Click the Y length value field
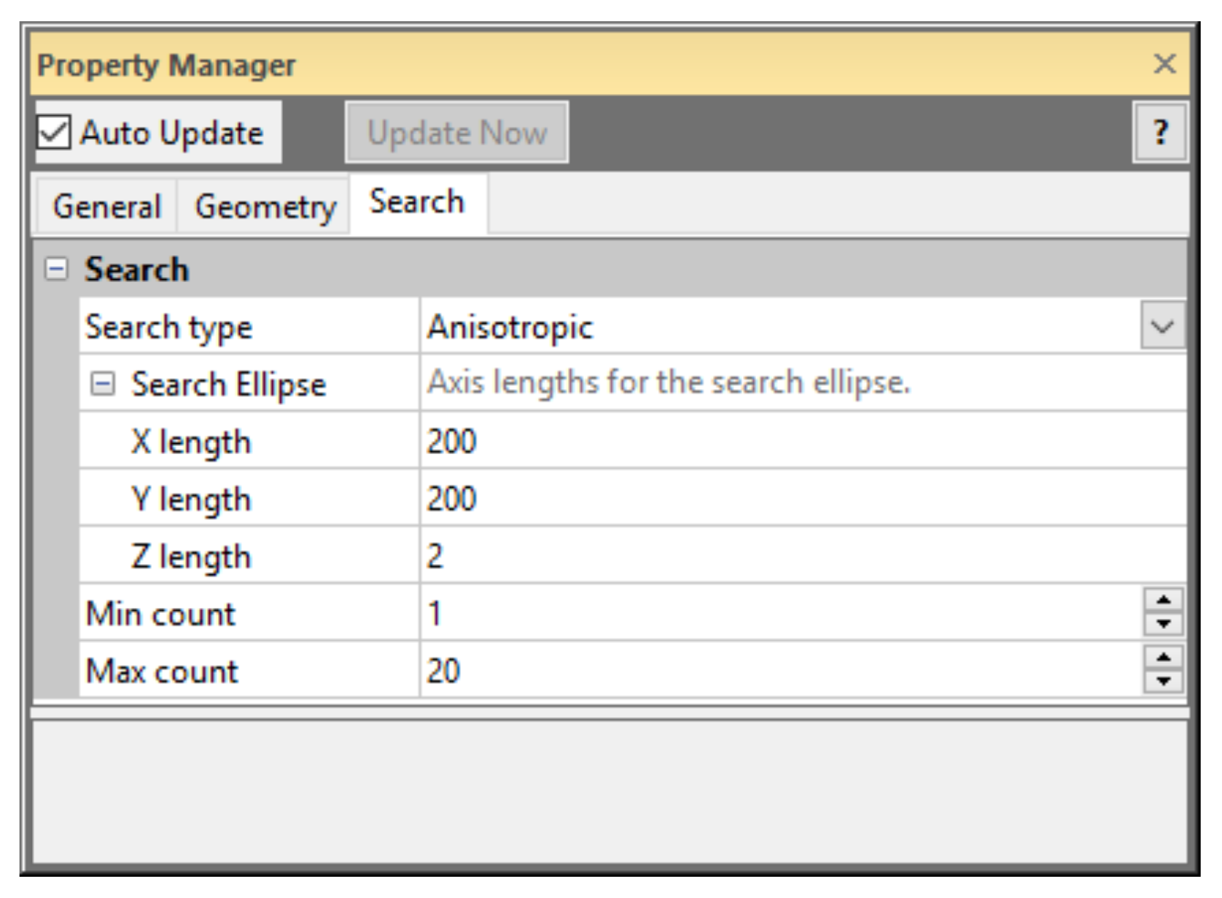The height and width of the screenshot is (898, 1222). click(x=729, y=499)
